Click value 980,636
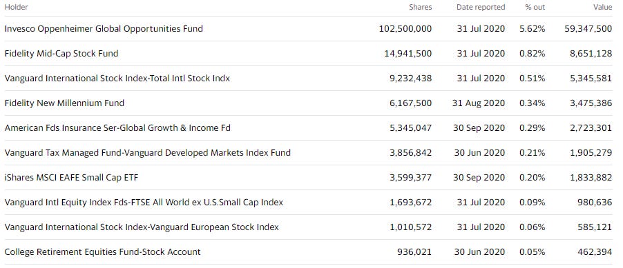623x268 pixels. coord(595,202)
